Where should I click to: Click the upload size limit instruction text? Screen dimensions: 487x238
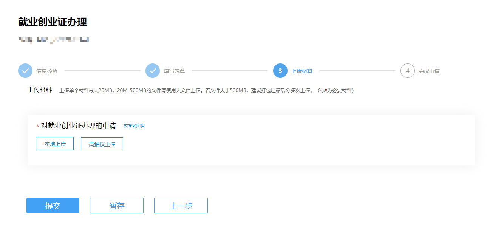pos(206,91)
